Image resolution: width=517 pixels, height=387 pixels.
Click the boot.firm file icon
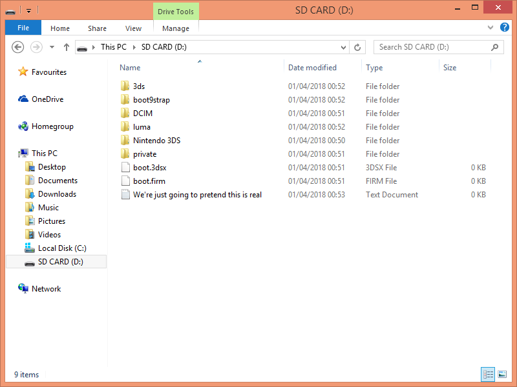(x=125, y=181)
